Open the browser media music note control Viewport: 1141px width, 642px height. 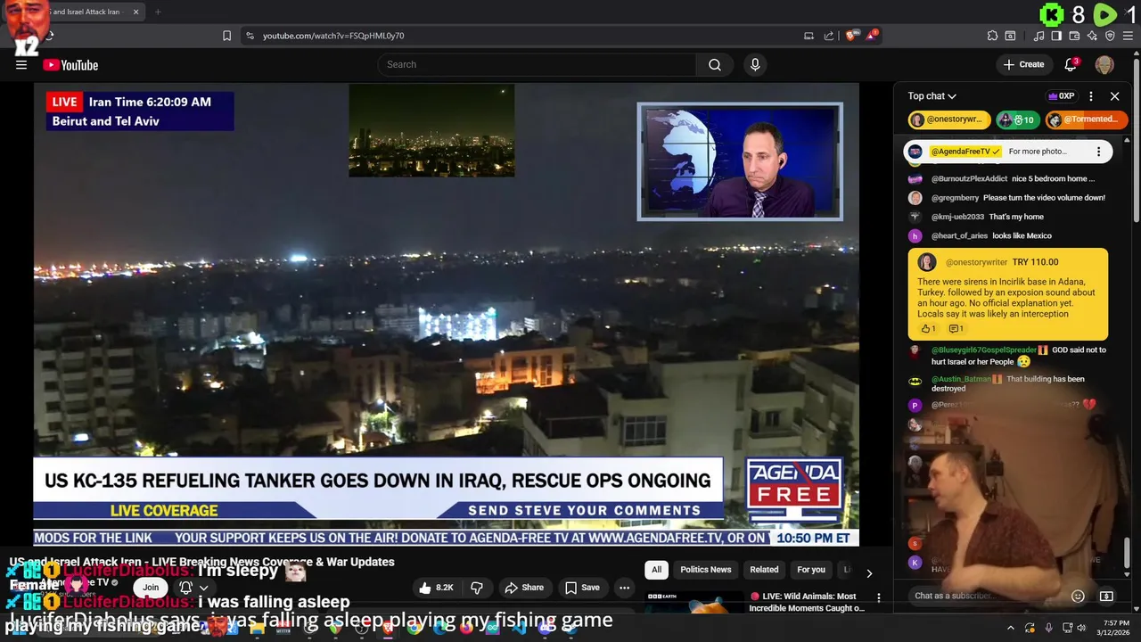(x=1038, y=36)
